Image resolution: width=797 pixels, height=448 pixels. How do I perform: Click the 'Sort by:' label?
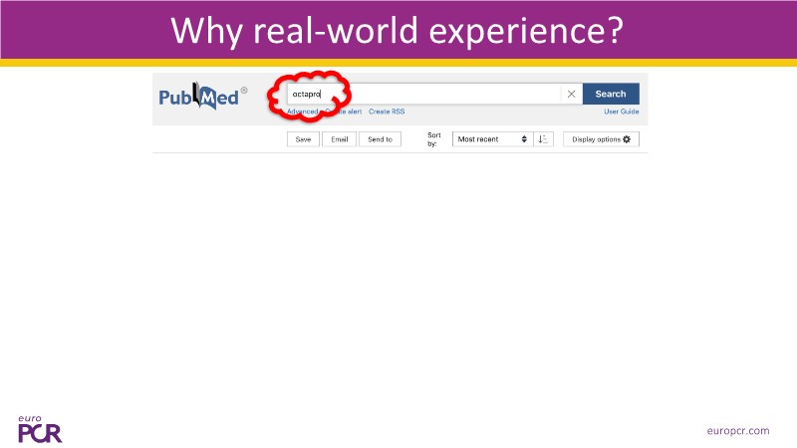click(434, 139)
